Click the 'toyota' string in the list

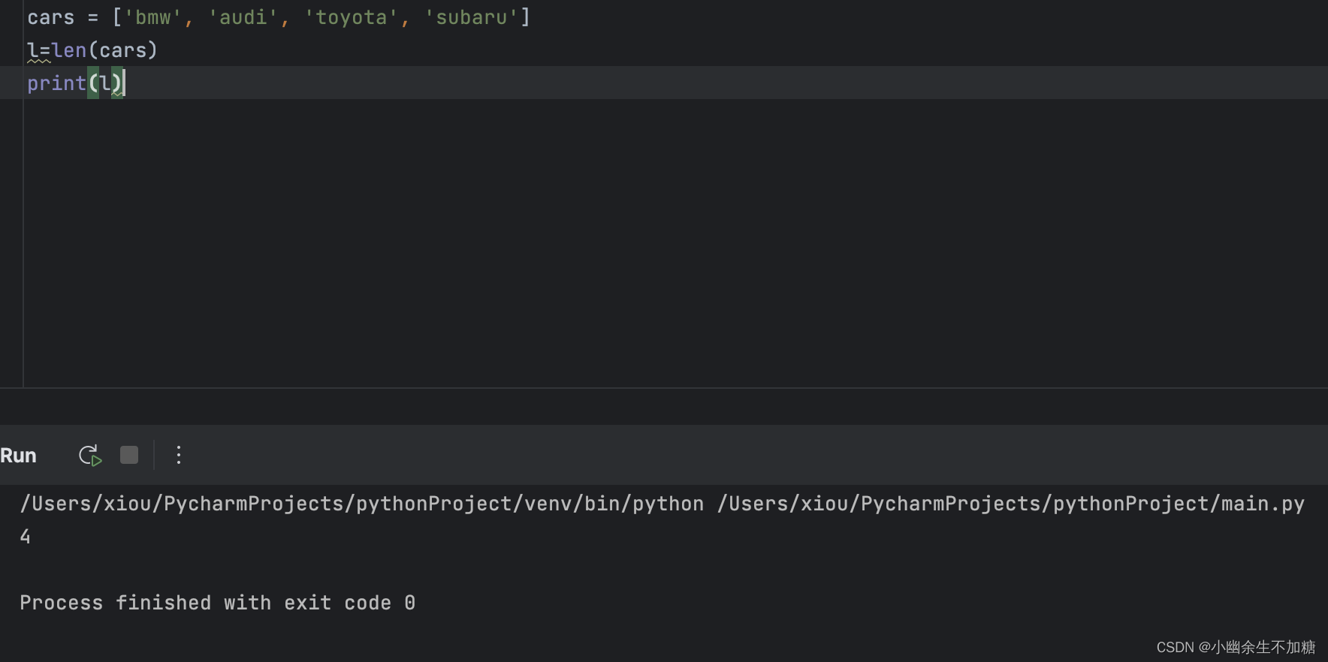tap(351, 17)
